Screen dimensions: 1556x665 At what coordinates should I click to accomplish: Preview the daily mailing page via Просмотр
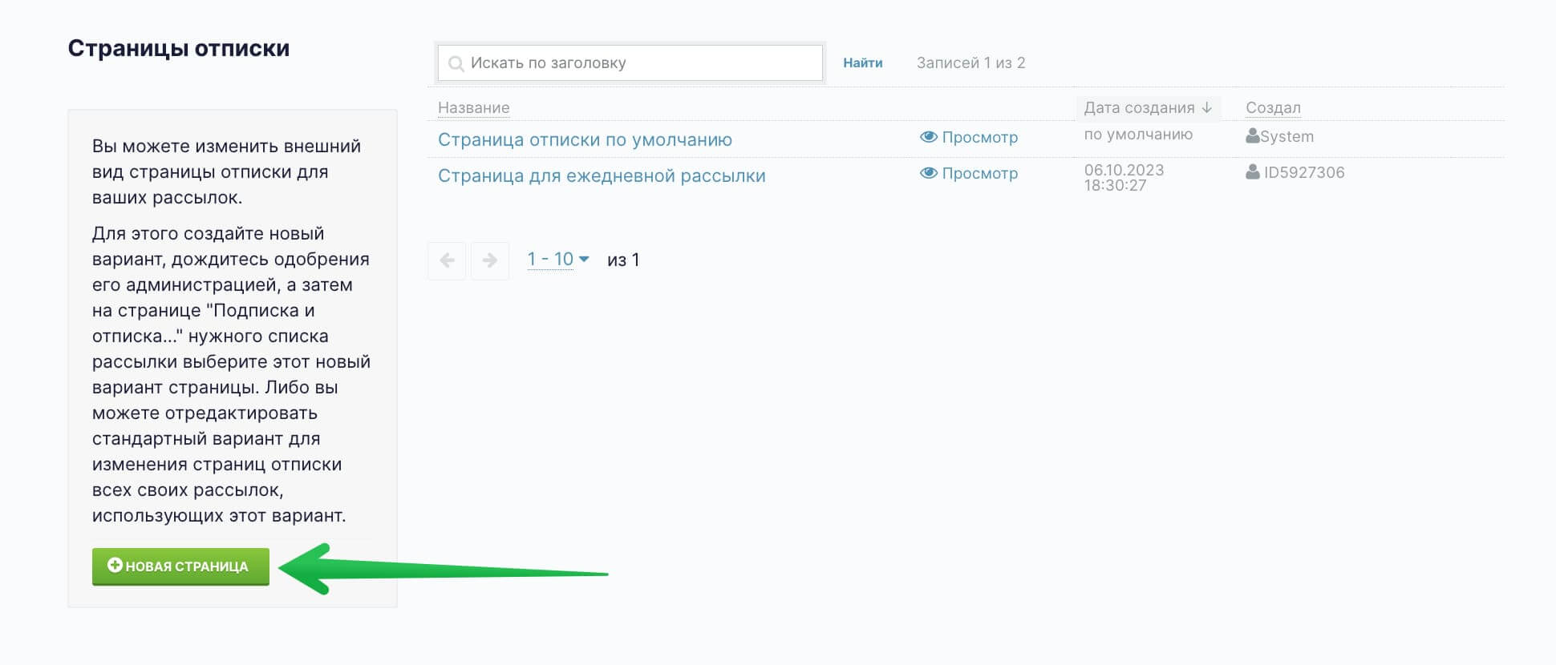[969, 173]
